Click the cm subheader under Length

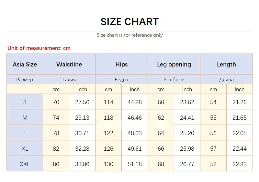[x=213, y=89]
